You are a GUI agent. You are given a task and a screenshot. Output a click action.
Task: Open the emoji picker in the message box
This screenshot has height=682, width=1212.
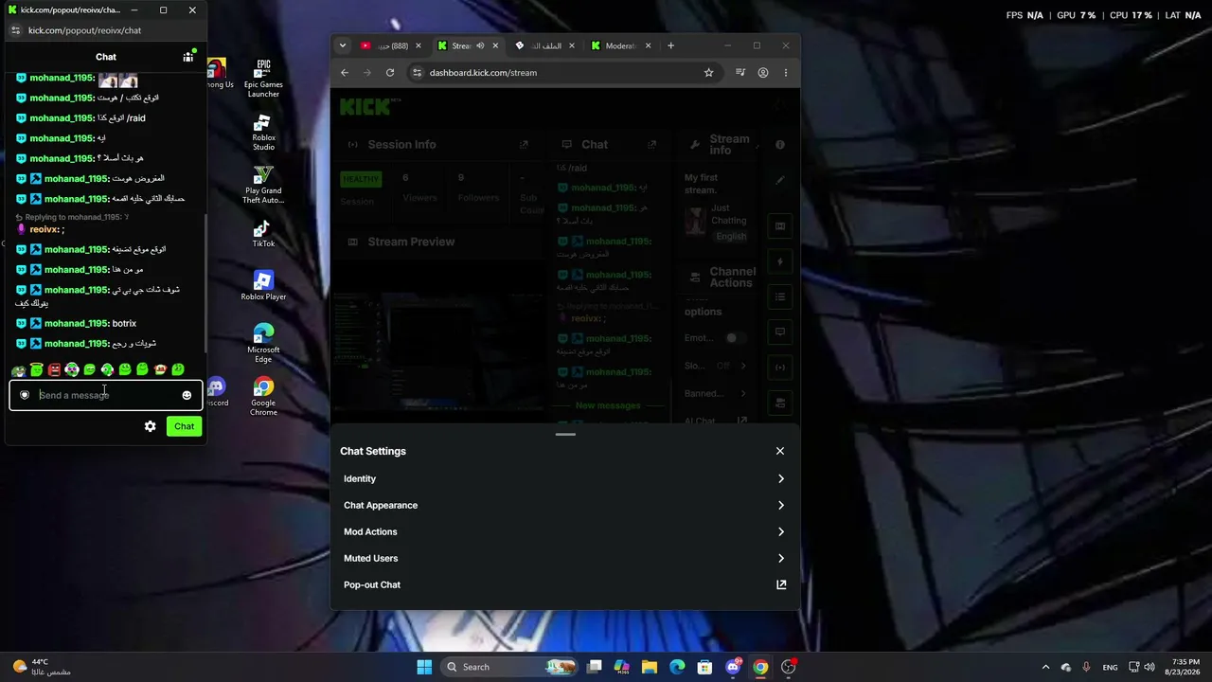[x=187, y=395]
